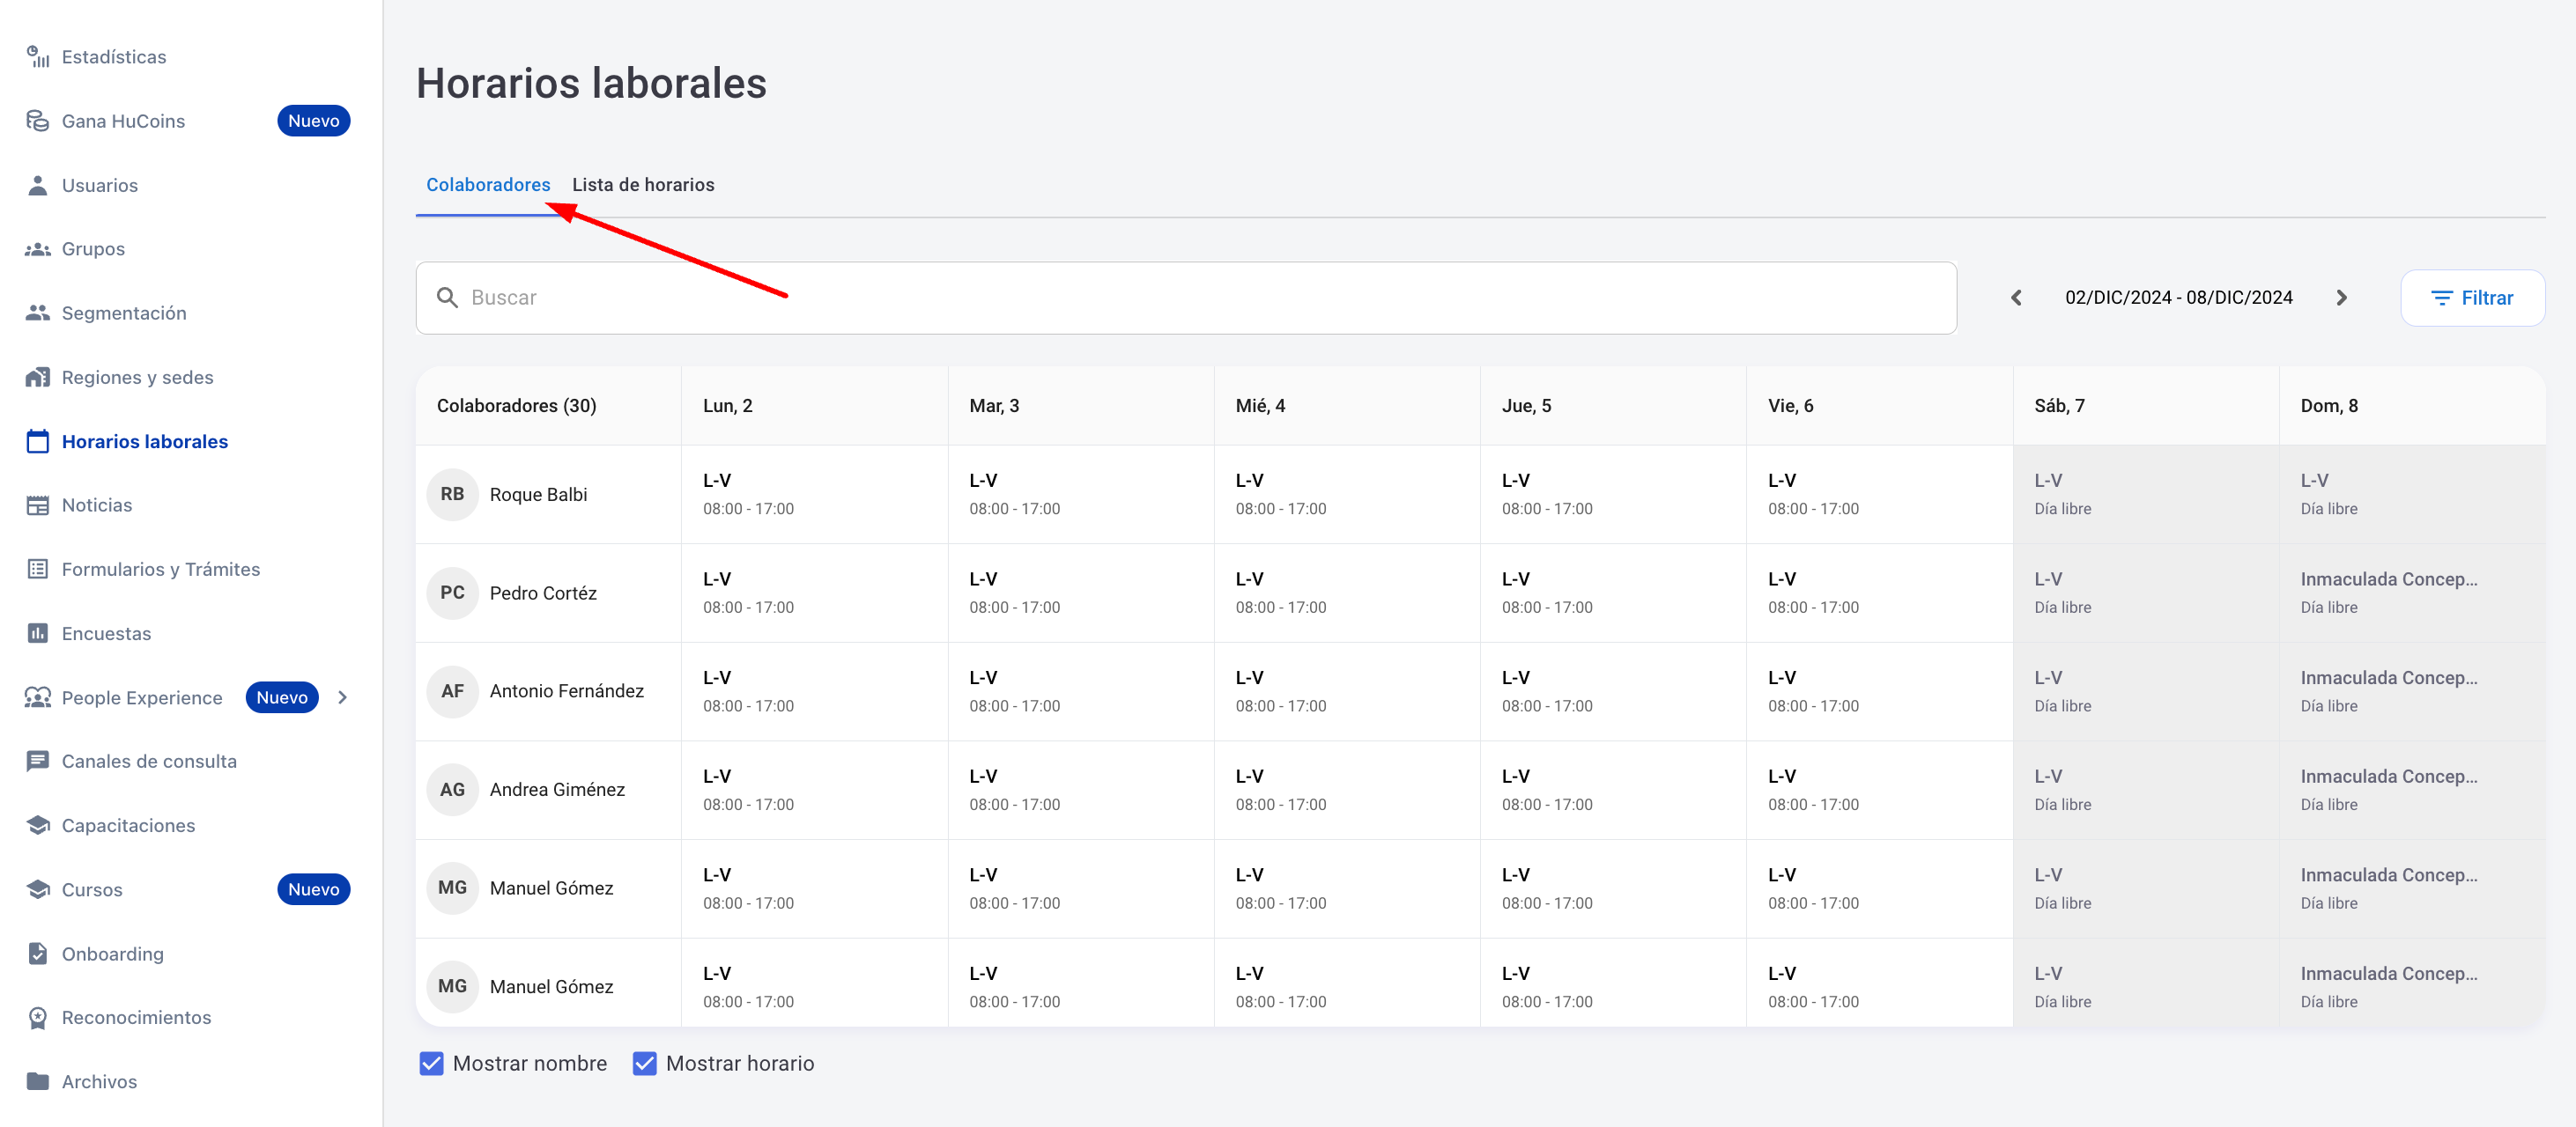Click the Nuevo badge next to People Experience
The height and width of the screenshot is (1127, 2576).
[281, 697]
